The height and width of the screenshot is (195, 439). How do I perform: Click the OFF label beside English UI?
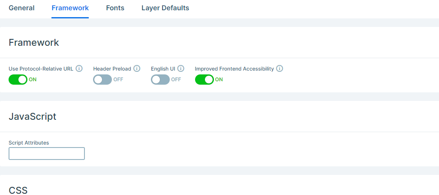(x=176, y=80)
